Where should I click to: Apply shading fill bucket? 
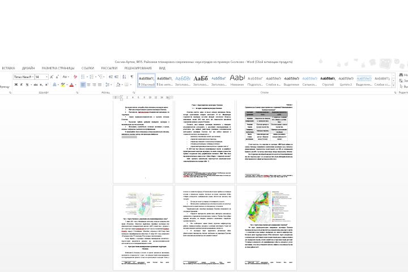118,84
